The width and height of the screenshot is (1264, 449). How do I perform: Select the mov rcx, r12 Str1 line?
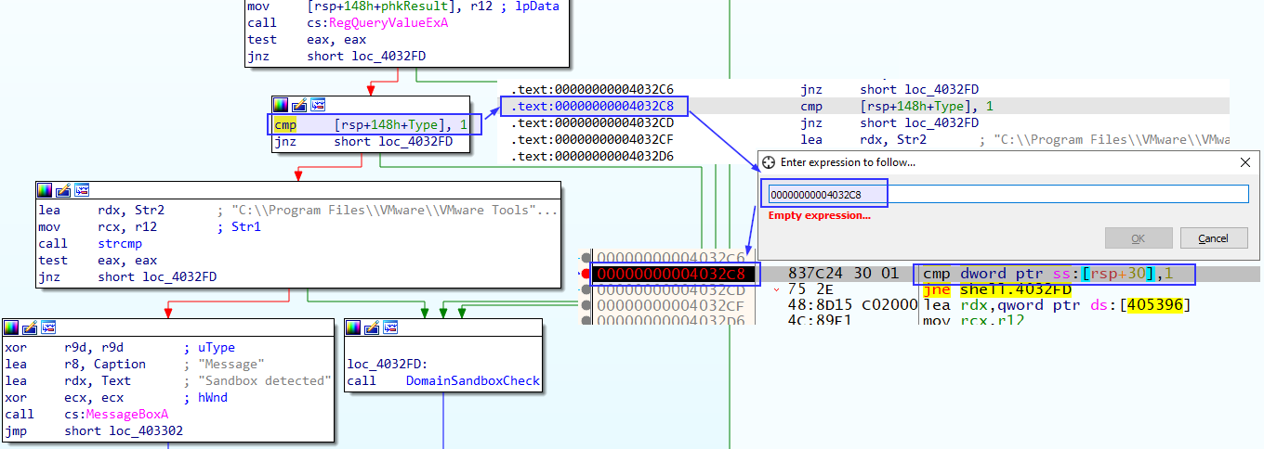tap(150, 227)
